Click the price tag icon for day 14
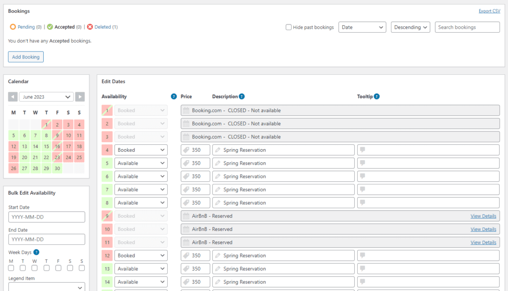This screenshot has height=291, width=508. click(x=186, y=282)
